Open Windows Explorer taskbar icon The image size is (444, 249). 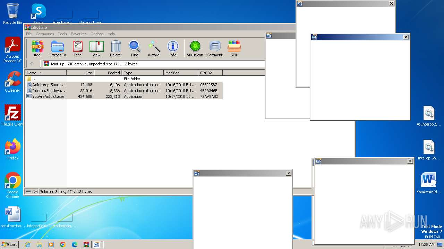(x=39, y=245)
